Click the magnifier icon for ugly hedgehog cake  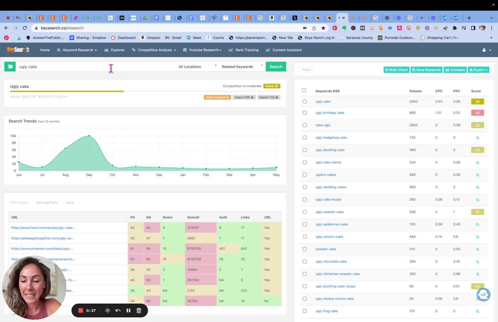477,138
